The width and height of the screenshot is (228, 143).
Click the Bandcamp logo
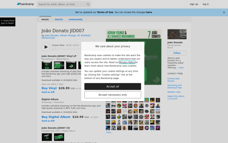coord(25,4)
